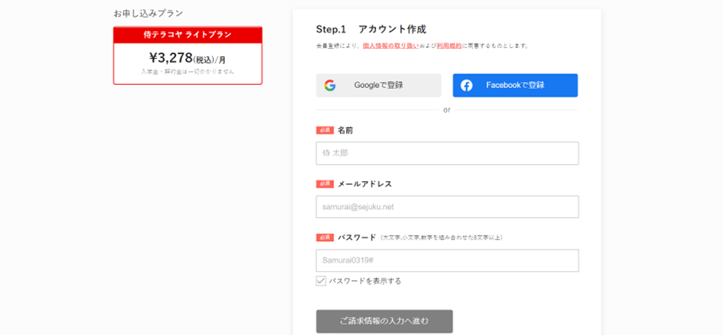Click the password requirements hint text
723x335 pixels.
(x=442, y=238)
